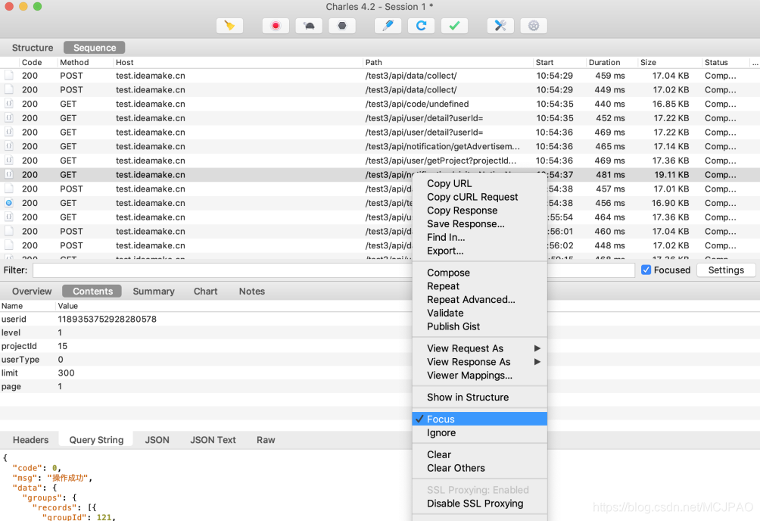The image size is (760, 521).
Task: Select Ignore in the context menu
Action: [441, 432]
